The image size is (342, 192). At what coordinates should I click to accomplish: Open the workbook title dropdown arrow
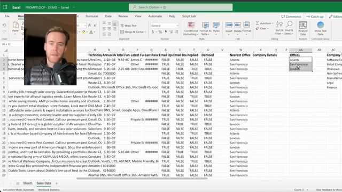[x=74, y=7]
